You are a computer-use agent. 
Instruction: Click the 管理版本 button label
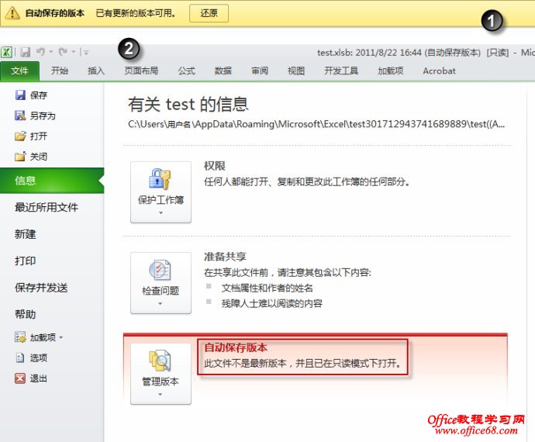[160, 382]
